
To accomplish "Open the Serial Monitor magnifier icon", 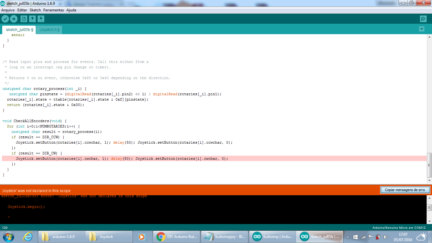I will (423, 19).
